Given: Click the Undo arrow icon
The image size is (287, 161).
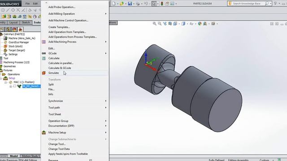Looking at the screenshot, I should point(146,4).
